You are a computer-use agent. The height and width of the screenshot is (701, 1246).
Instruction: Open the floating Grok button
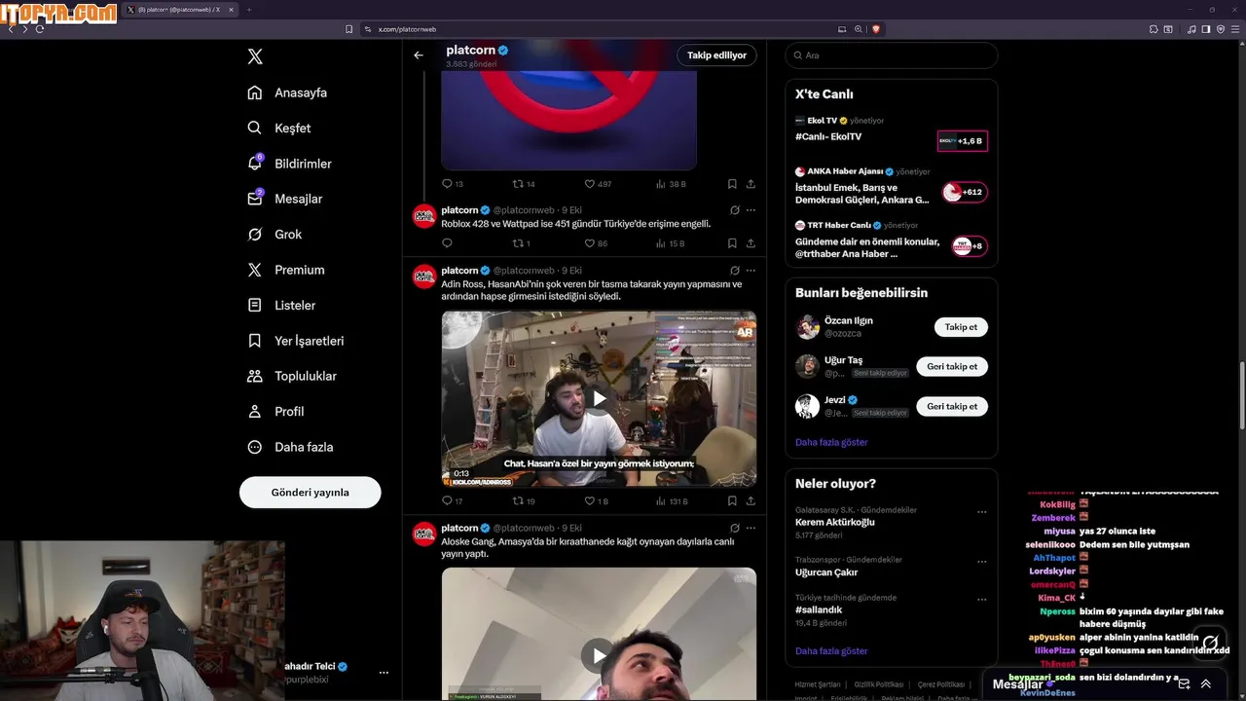1210,643
